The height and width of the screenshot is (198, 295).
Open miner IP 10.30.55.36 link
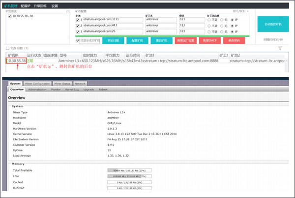[16, 61]
